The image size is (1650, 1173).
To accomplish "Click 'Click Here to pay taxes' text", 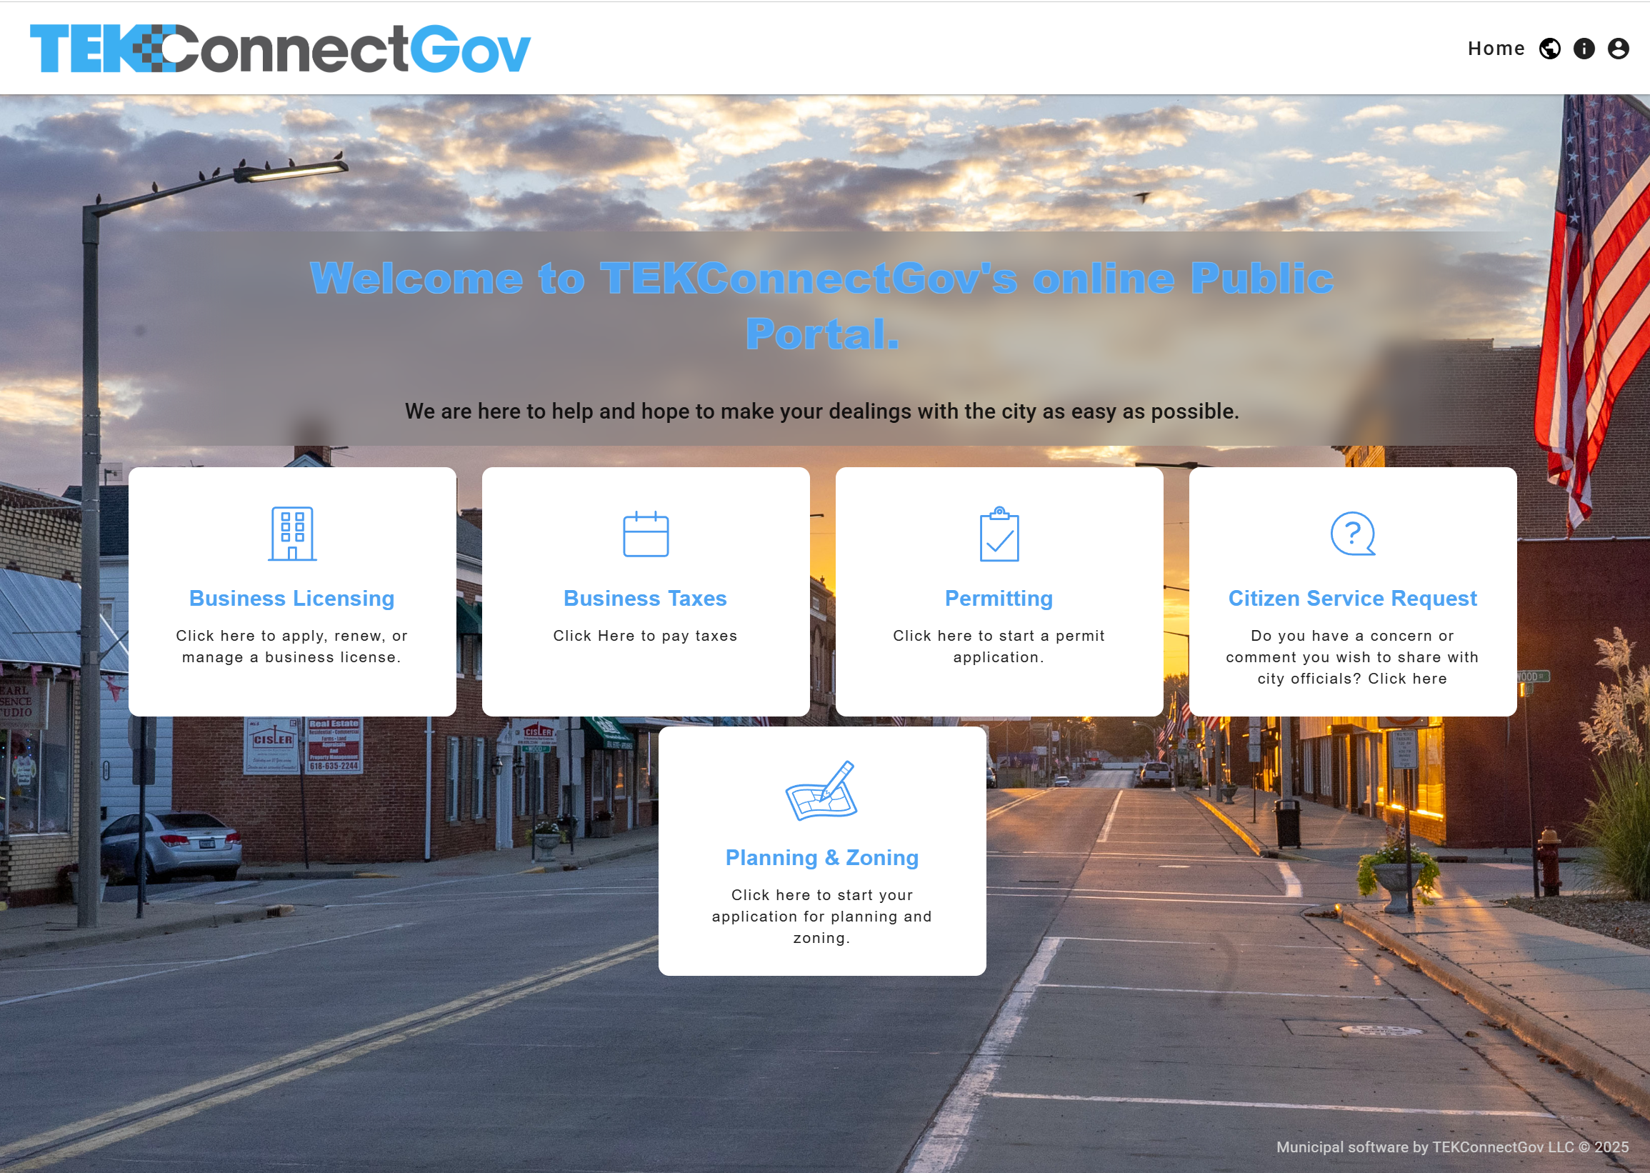I will coord(645,636).
